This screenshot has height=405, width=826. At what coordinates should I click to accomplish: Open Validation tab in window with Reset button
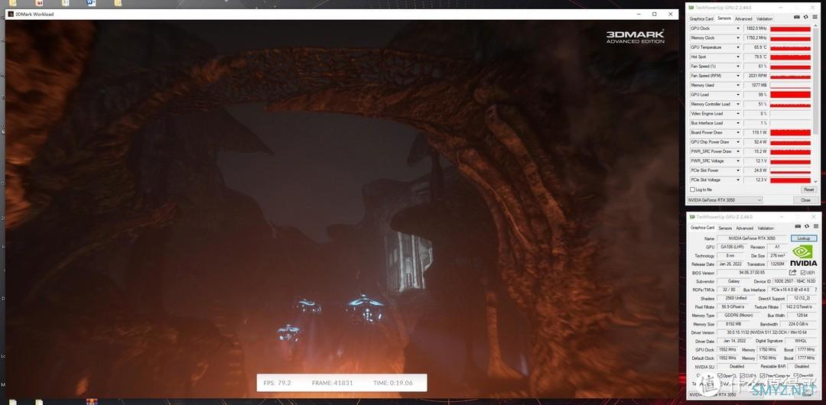(764, 19)
